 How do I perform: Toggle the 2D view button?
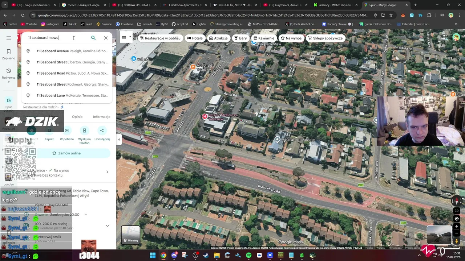[457, 211]
